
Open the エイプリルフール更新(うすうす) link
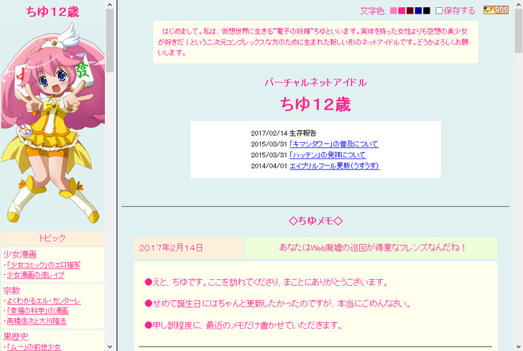tap(334, 166)
